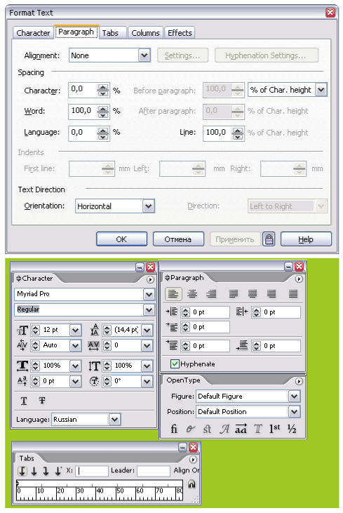Click the kerning AV icon
The width and height of the screenshot is (343, 513).
click(22, 345)
